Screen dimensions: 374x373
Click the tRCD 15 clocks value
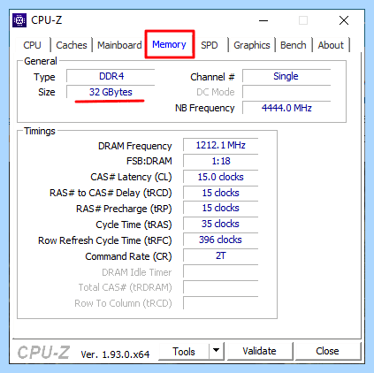click(221, 193)
